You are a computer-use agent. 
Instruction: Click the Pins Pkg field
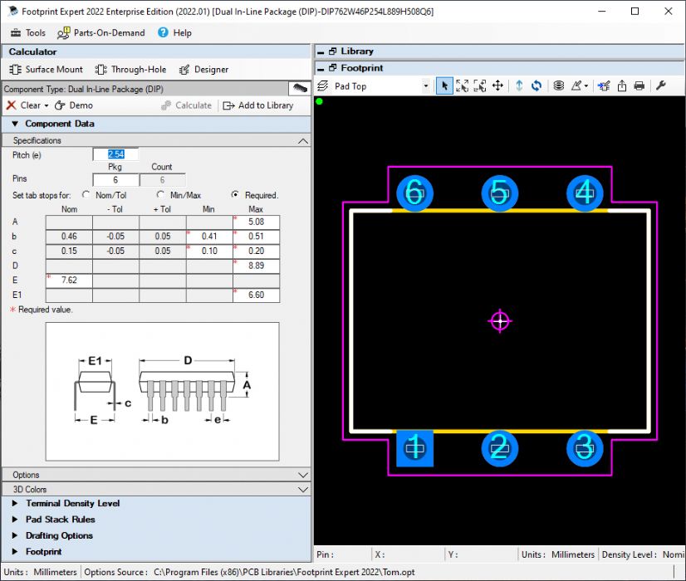click(x=115, y=179)
